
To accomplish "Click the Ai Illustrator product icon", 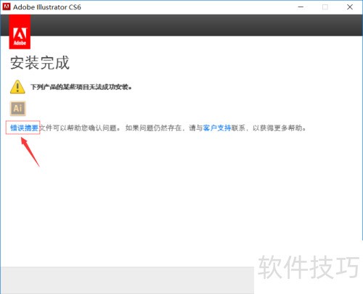I will [x=17, y=109].
